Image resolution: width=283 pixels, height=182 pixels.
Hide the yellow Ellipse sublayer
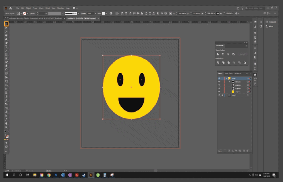tap(219, 92)
